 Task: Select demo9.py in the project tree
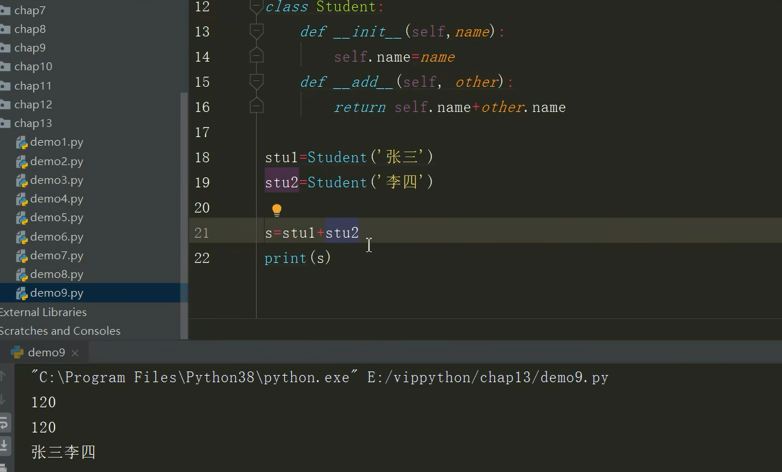pyautogui.click(x=56, y=293)
